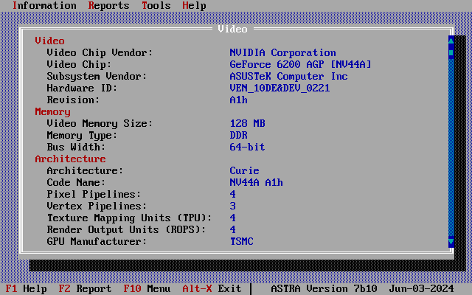This screenshot has height=295, width=472.
Task: Click the Code Name label
Action: click(x=76, y=182)
